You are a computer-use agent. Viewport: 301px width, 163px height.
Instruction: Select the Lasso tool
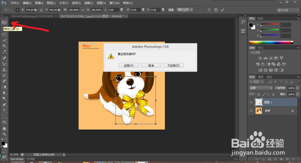pyautogui.click(x=4, y=34)
